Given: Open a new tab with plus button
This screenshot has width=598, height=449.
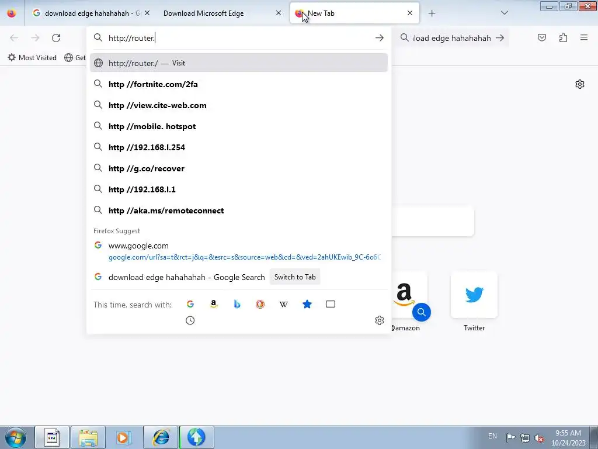Looking at the screenshot, I should 432,13.
